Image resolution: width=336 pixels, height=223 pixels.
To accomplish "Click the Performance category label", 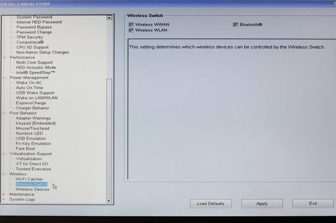I will tap(22, 57).
